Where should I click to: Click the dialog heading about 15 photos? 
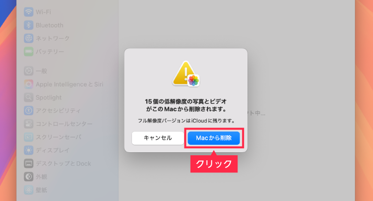[x=186, y=105]
